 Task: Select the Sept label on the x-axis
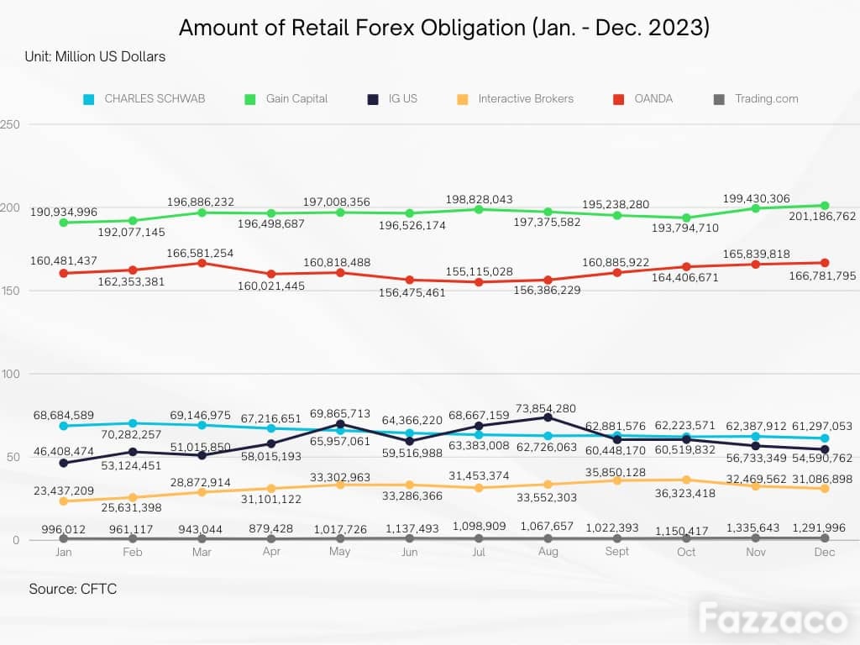pyautogui.click(x=617, y=552)
